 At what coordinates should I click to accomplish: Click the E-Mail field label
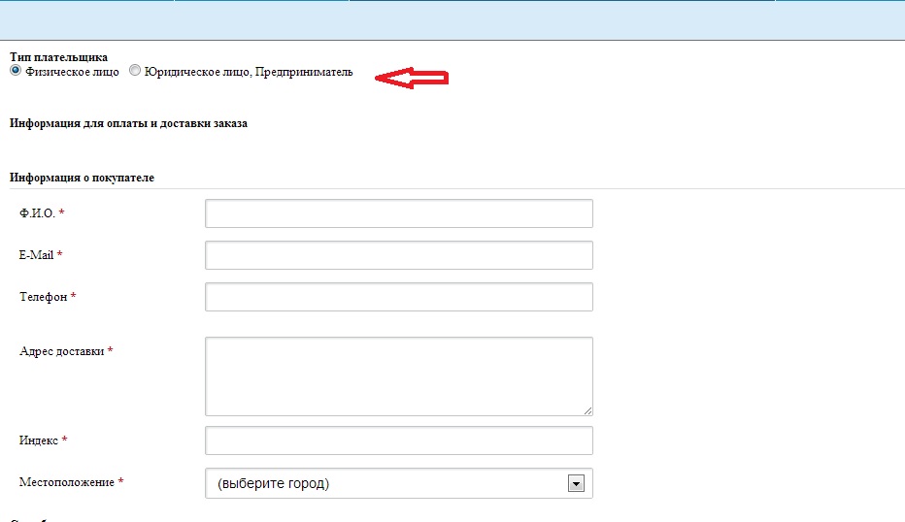click(36, 255)
